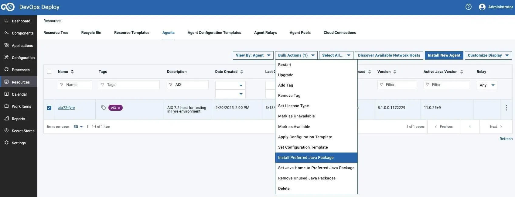
Task: Select Mark as Unavailable menu entry
Action: click(316, 116)
